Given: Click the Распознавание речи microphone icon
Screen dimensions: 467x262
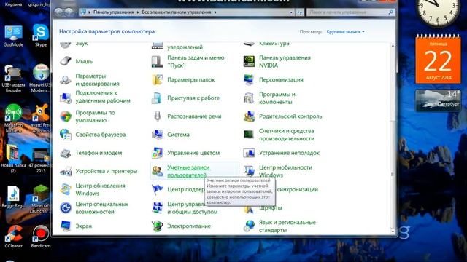Looking at the screenshot, I should click(x=158, y=116).
